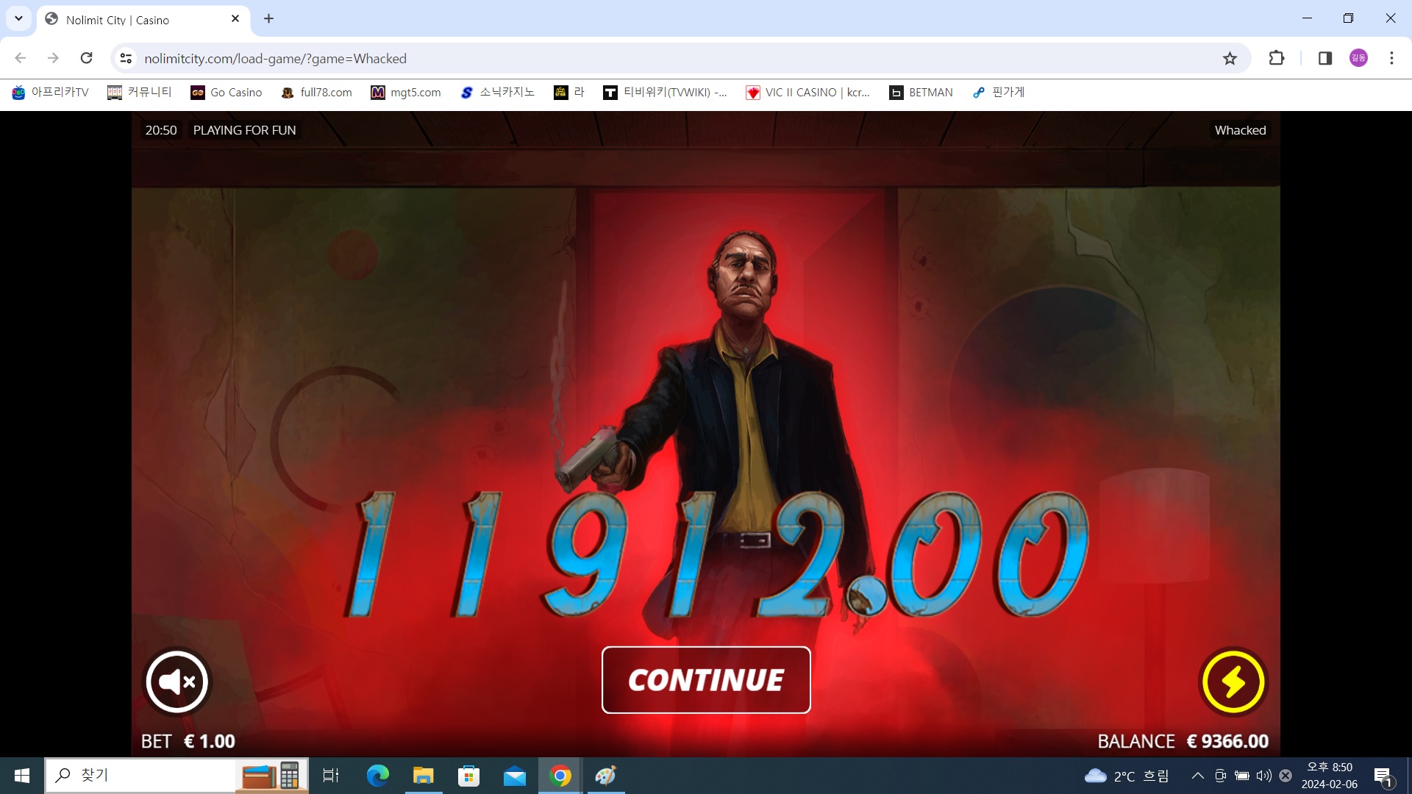This screenshot has width=1412, height=794.
Task: Open the 티비위키(TVWIKI) bookmark
Action: tap(665, 92)
